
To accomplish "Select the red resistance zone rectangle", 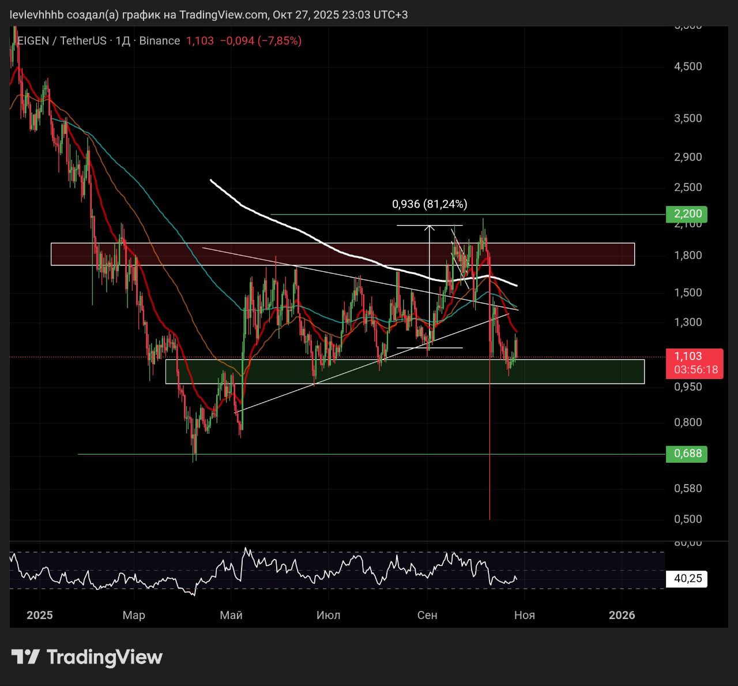I will [x=342, y=254].
